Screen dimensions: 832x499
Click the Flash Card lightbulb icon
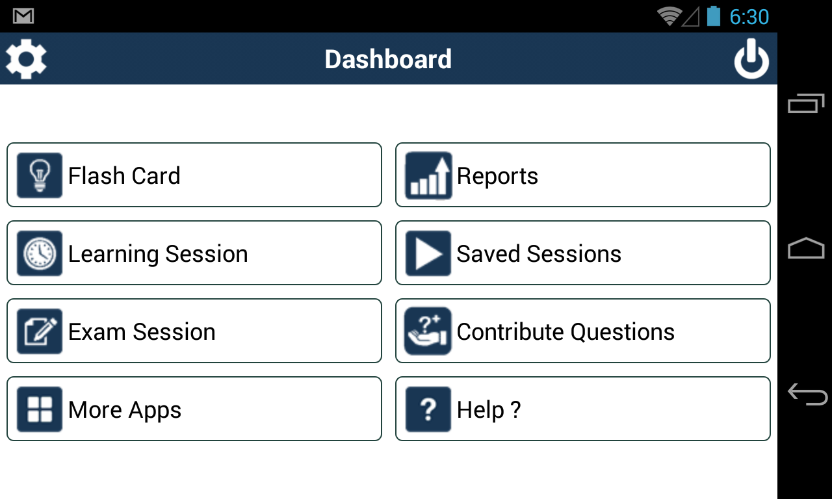pyautogui.click(x=40, y=175)
